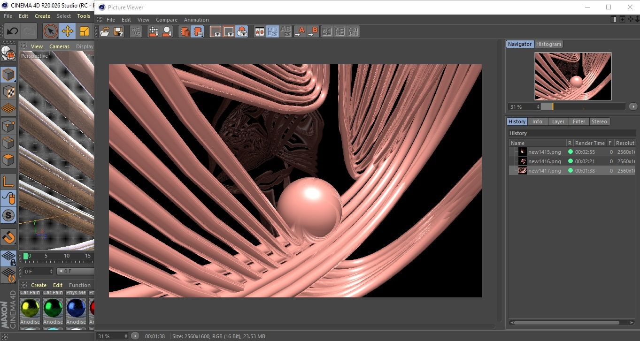Open the Filter tab
640x341 pixels.
579,121
